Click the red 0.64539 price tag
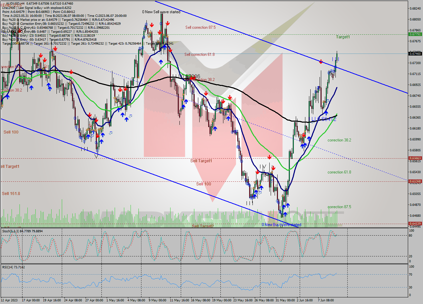This screenshot has height=304, width=423. click(x=415, y=224)
